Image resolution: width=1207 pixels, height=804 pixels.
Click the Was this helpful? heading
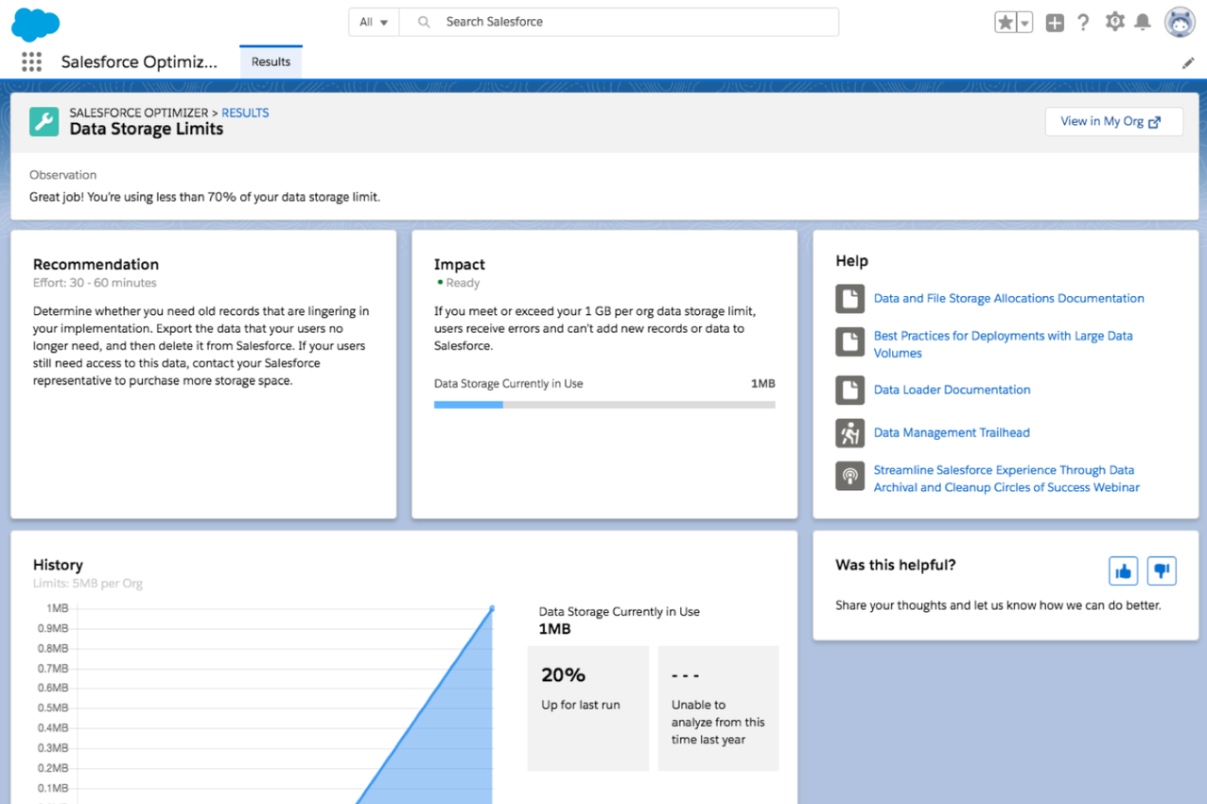coord(896,566)
